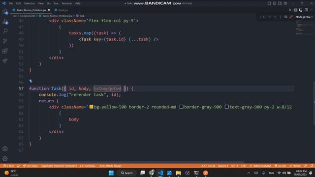Screen dimensions: 315x177
Task: Open the Terminal menu
Action: tap(66, 3)
